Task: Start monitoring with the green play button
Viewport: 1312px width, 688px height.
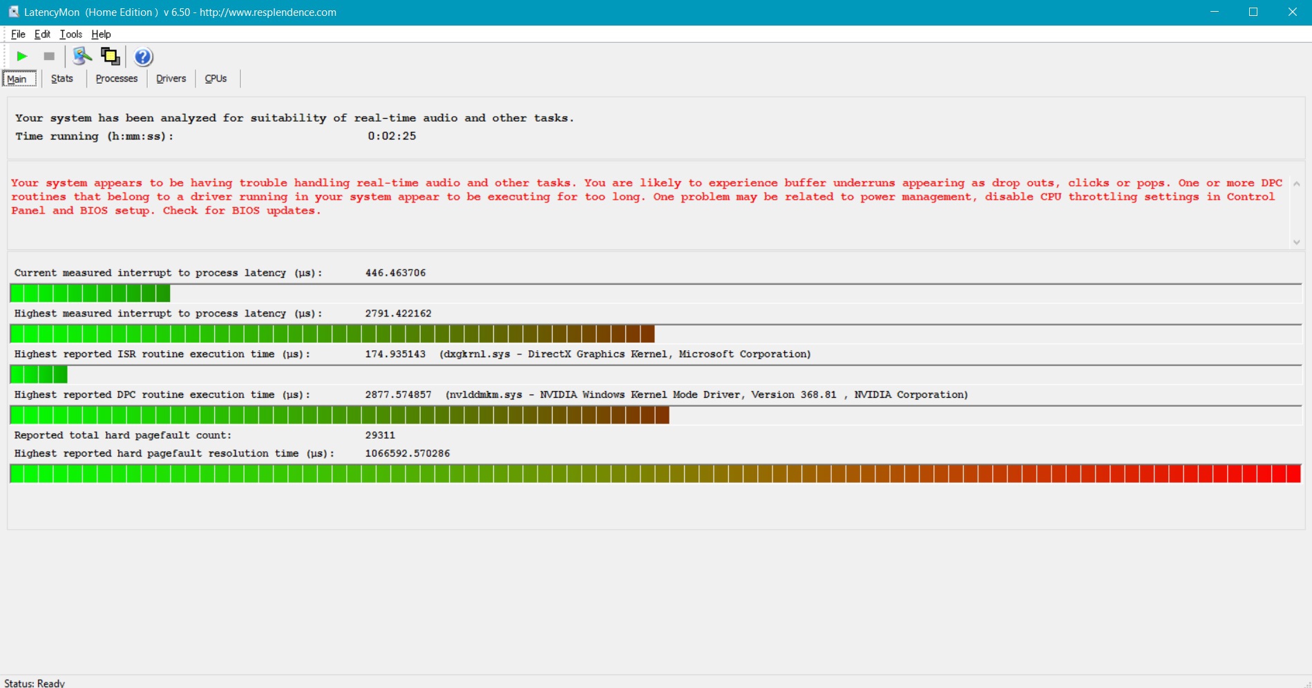Action: click(x=22, y=57)
